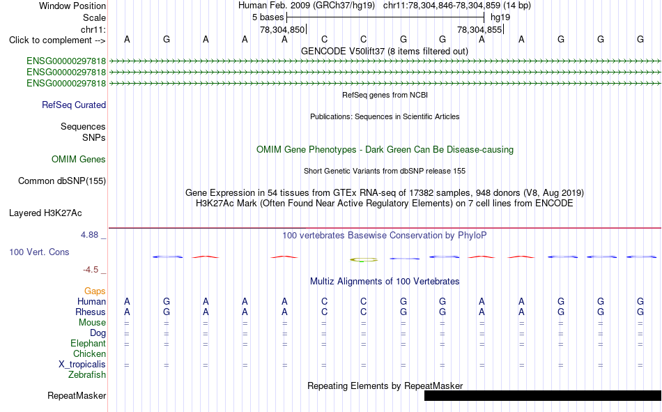
Task: Select the Chicken alignment row label
Action: point(89,353)
